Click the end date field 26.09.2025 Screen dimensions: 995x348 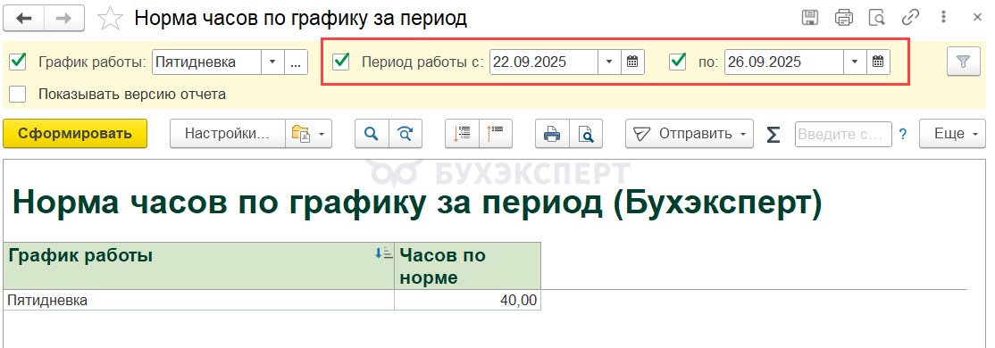point(784,62)
